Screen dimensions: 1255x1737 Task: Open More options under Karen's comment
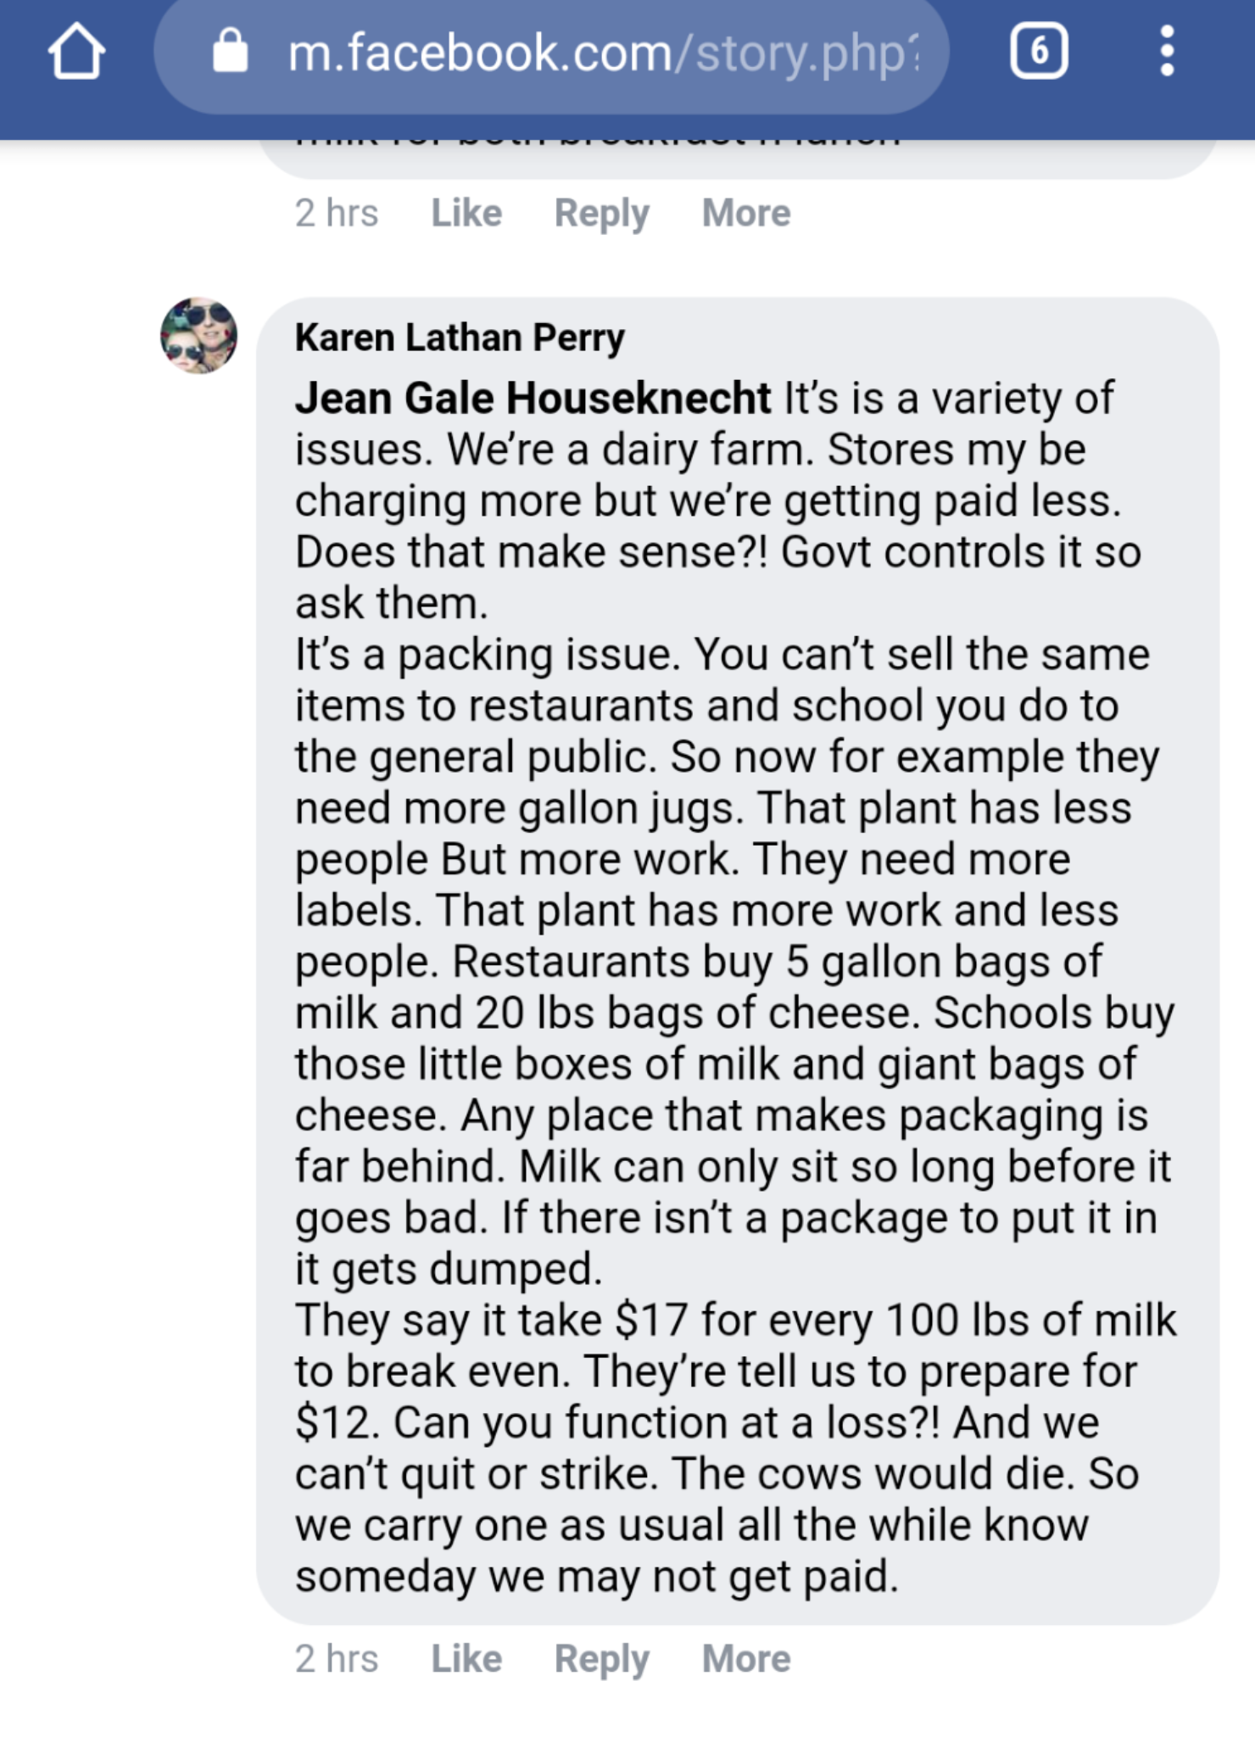[x=746, y=1659]
